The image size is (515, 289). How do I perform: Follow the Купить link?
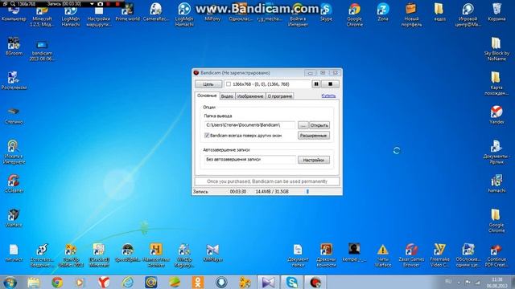click(x=328, y=96)
